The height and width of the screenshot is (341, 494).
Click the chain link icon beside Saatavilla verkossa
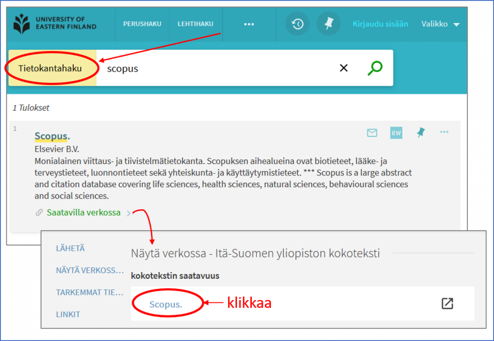tap(39, 213)
